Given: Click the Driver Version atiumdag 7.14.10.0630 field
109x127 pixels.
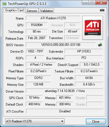Looking at the screenshot, I should (x=65, y=91).
